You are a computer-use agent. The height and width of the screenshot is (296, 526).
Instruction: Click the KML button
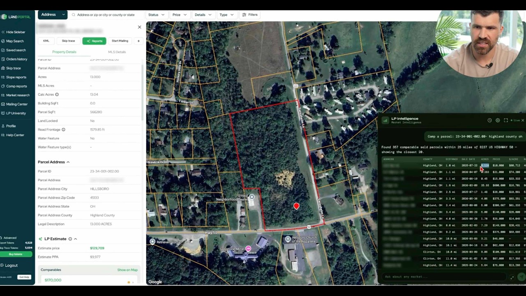click(x=46, y=41)
